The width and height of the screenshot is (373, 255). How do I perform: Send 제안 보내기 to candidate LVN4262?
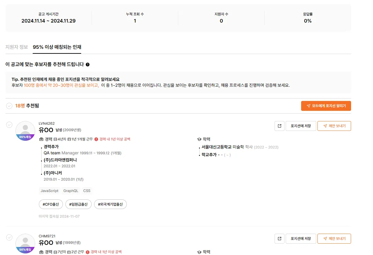click(x=334, y=126)
